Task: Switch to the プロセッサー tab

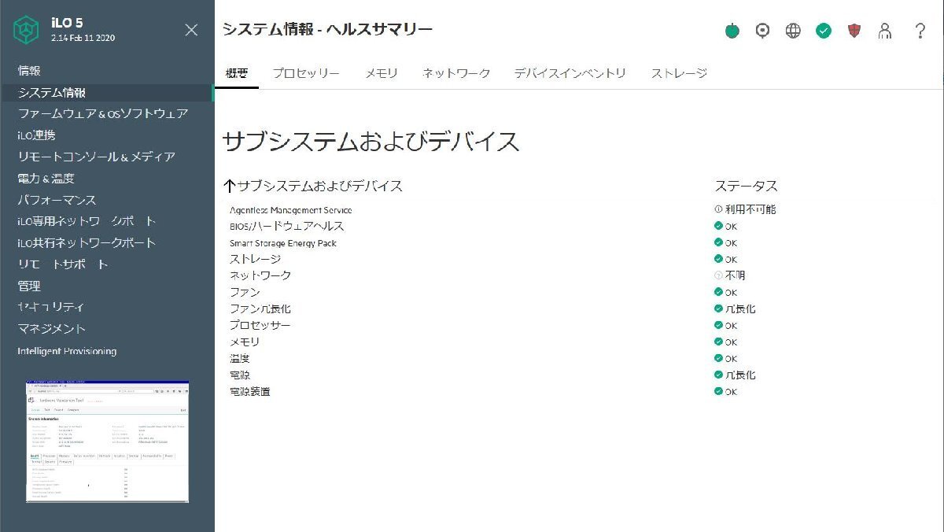Action: click(306, 72)
